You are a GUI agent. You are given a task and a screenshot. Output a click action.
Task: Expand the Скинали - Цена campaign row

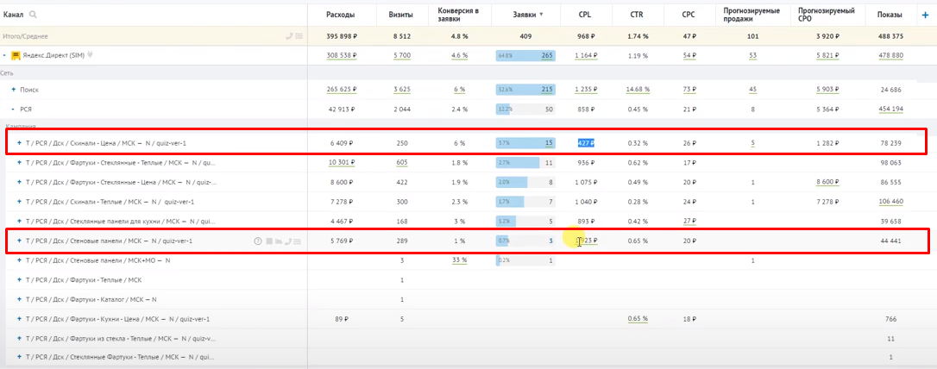tap(19, 143)
